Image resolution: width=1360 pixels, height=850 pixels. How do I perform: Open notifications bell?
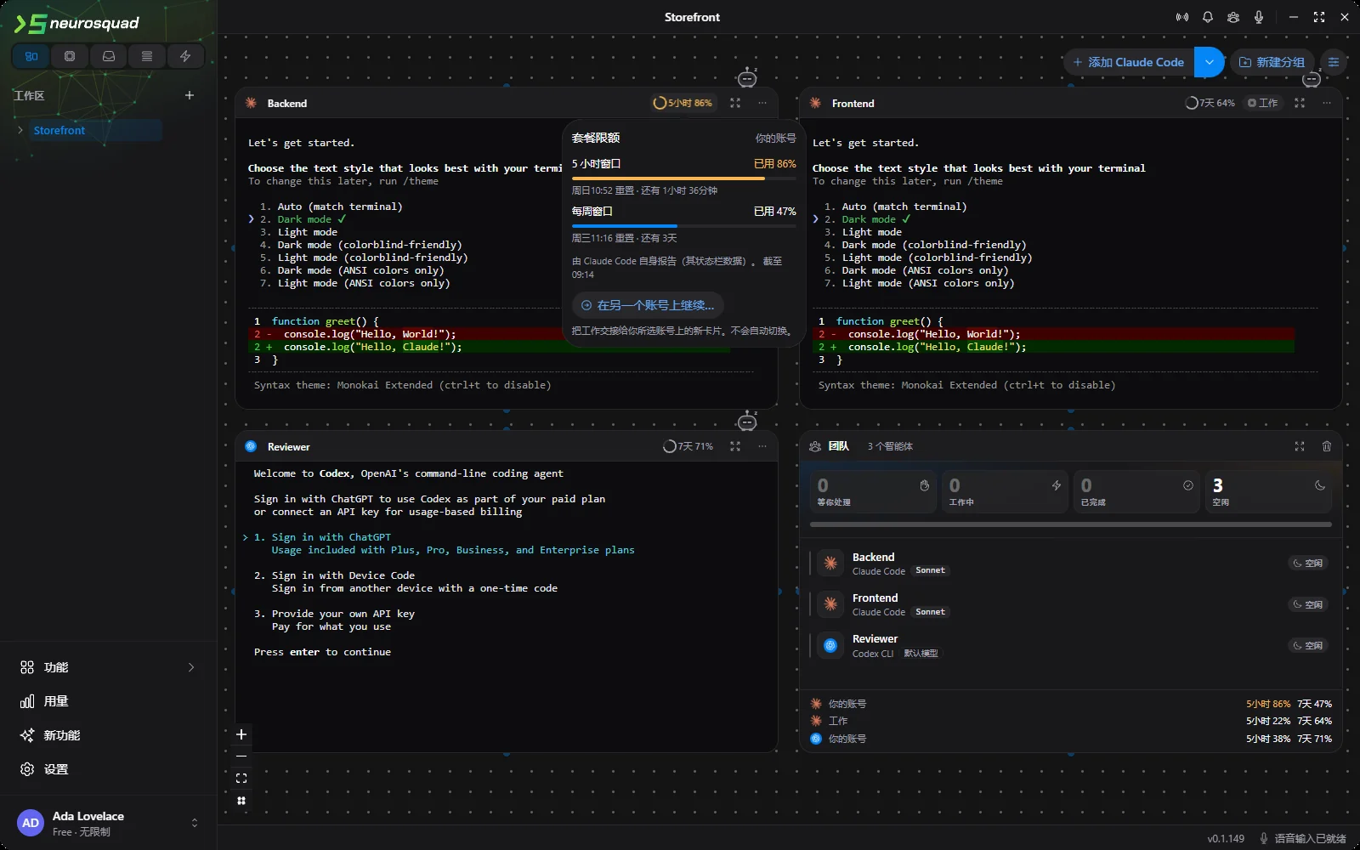pos(1208,17)
